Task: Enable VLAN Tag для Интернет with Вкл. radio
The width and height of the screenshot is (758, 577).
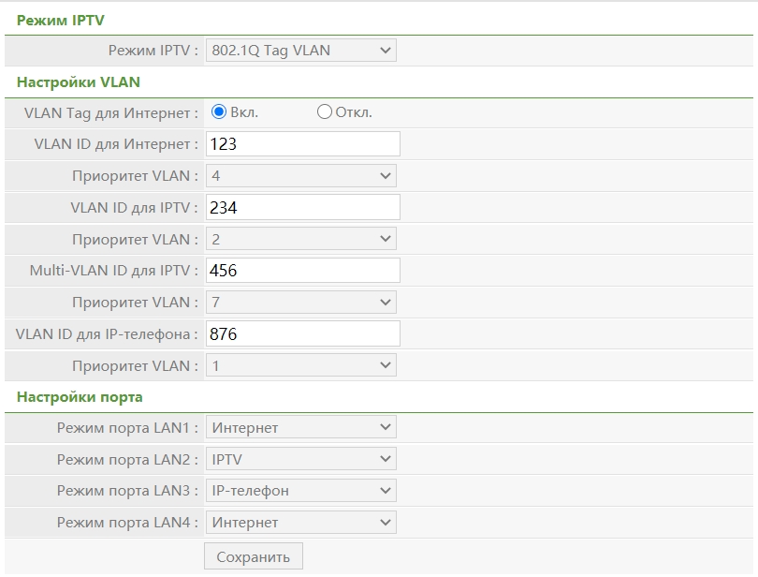Action: pos(218,111)
